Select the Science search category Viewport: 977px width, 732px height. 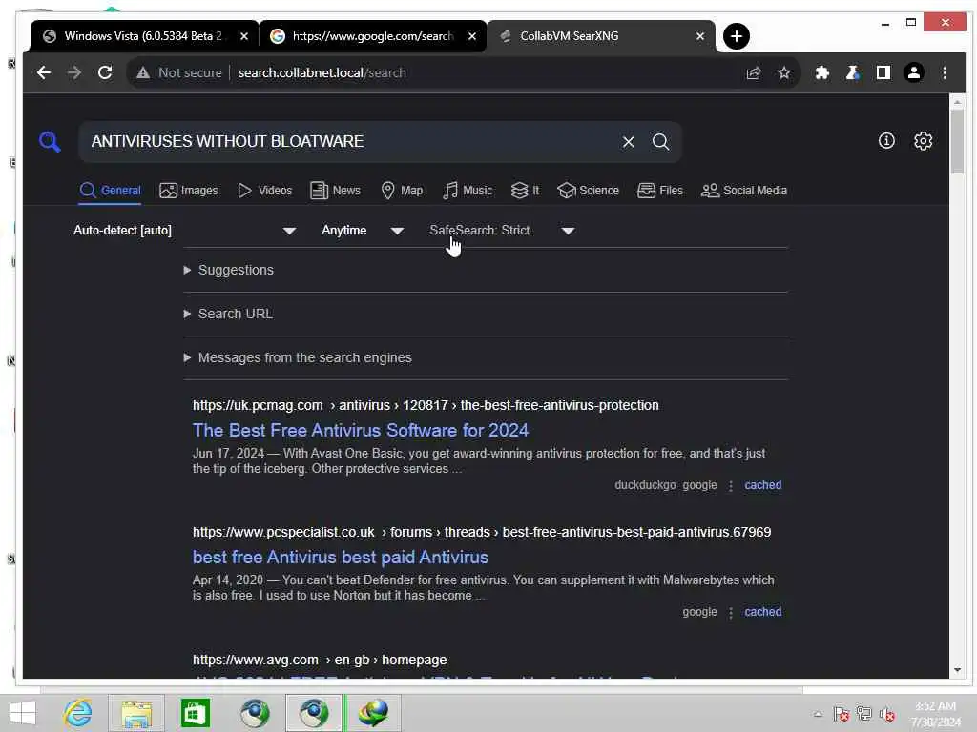coord(588,191)
